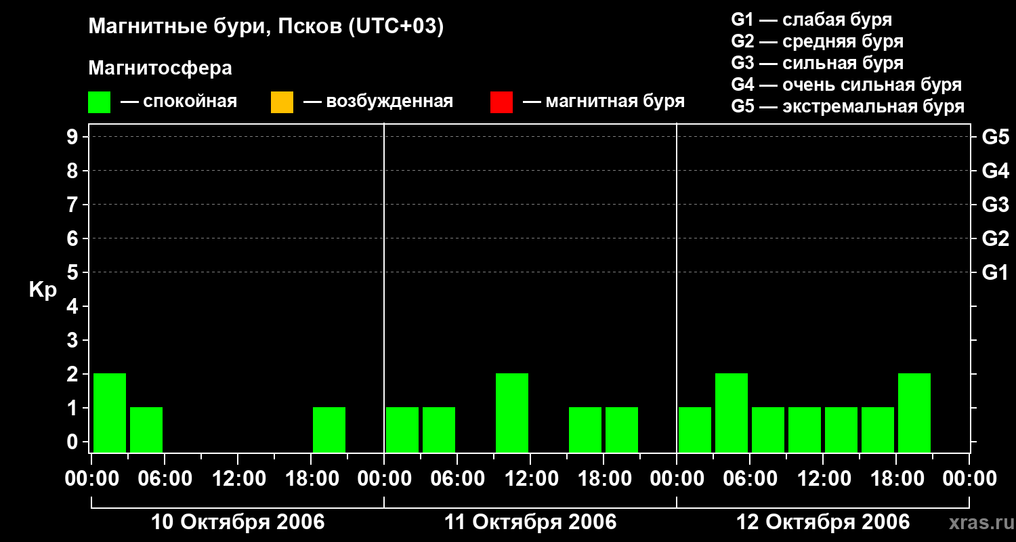Click the 'G1 — слабая буря' legend line
Viewport: 1016px width, 542px height.
point(811,20)
